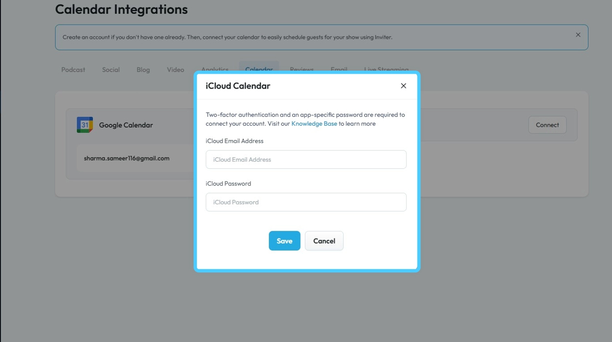Select the Calendar tab
The image size is (612, 342).
tap(259, 69)
